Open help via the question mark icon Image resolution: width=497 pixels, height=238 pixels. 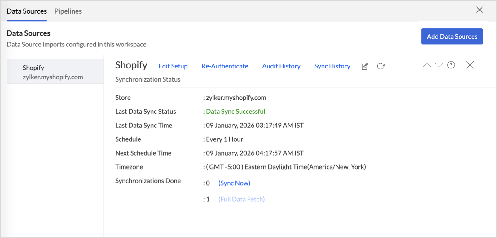click(x=451, y=65)
